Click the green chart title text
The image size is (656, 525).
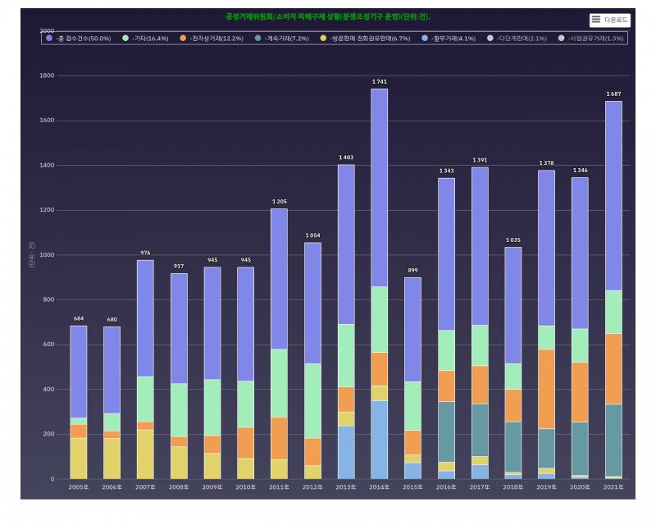[x=327, y=16]
